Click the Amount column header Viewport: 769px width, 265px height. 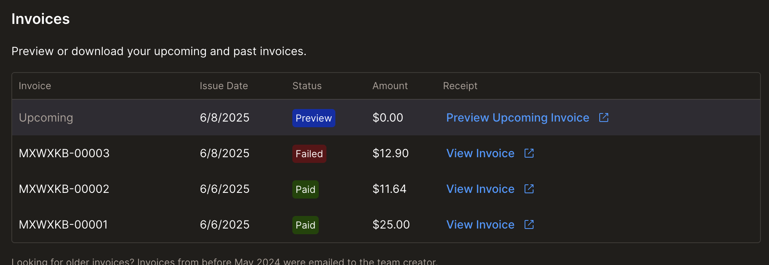(x=390, y=86)
